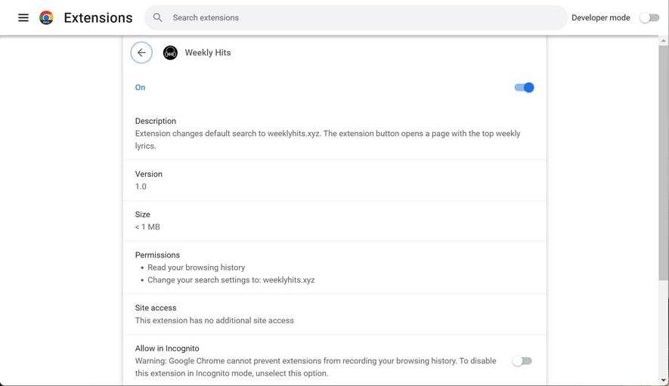This screenshot has width=669, height=386.
Task: Click the no additional site access text
Action: [x=214, y=320]
